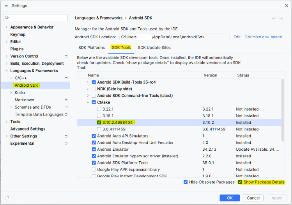Viewport: 292px width, 205px height.
Task: Collapse the CMake versions list
Action: [88, 102]
